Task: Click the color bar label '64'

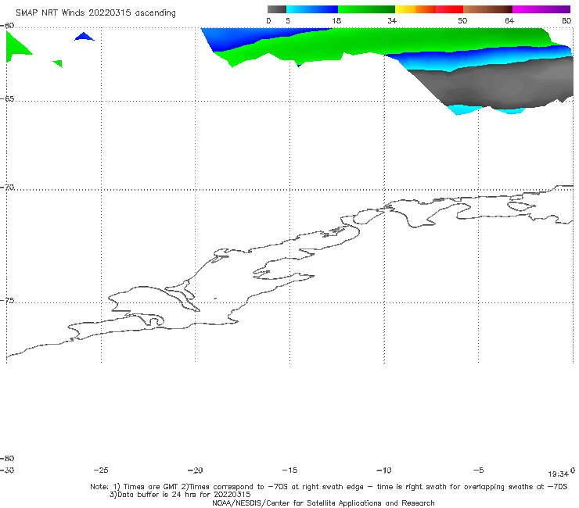Action: click(x=509, y=21)
